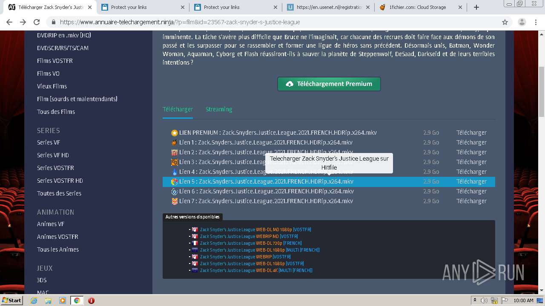The image size is (545, 306).
Task: Open Series VOSTFR HD in the sidebar
Action: pos(60,181)
